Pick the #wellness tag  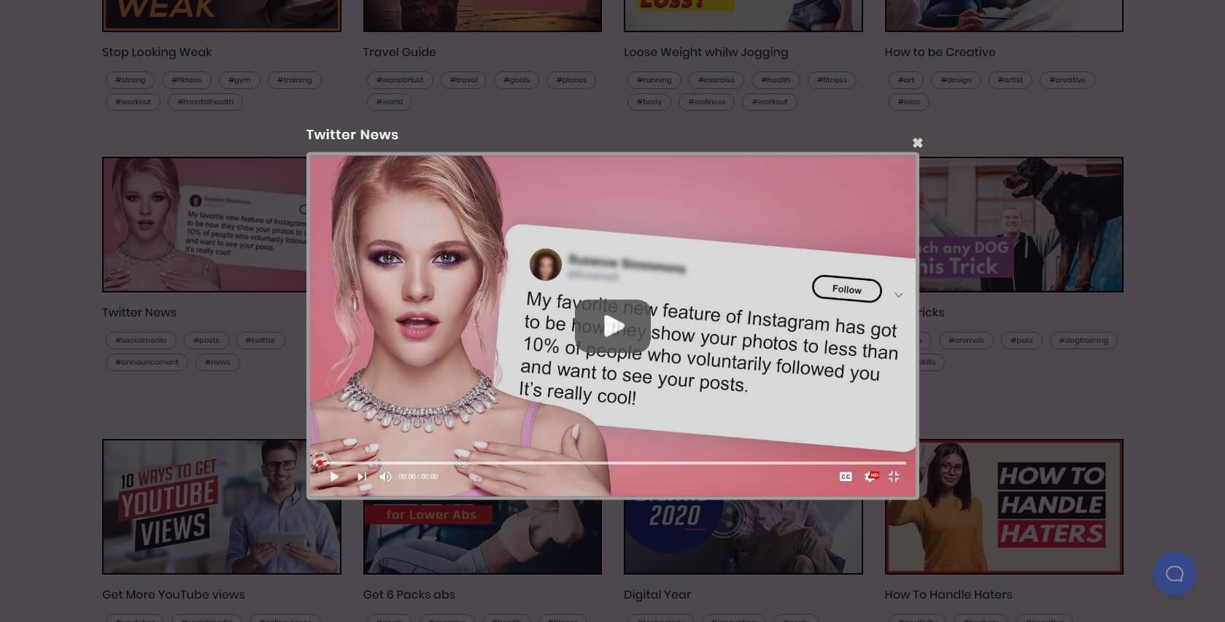pos(706,102)
